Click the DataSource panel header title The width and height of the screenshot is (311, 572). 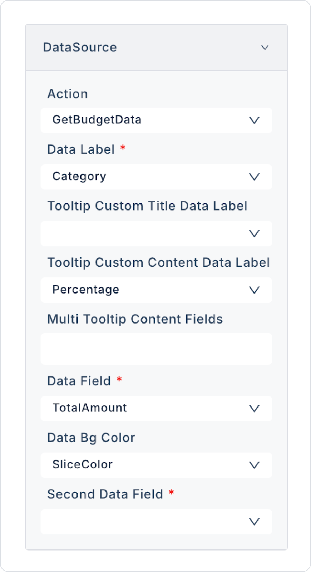(x=80, y=48)
